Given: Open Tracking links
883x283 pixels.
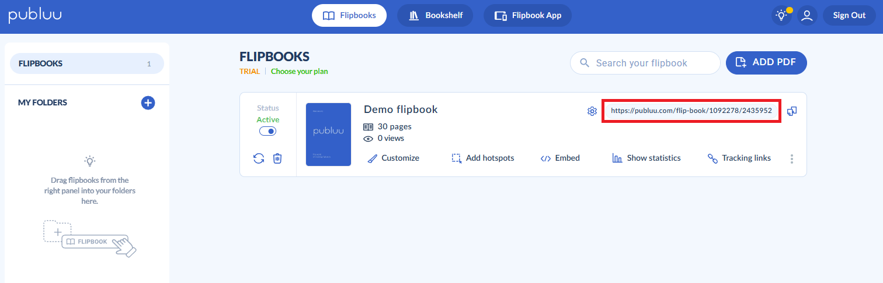Looking at the screenshot, I should click(x=739, y=158).
